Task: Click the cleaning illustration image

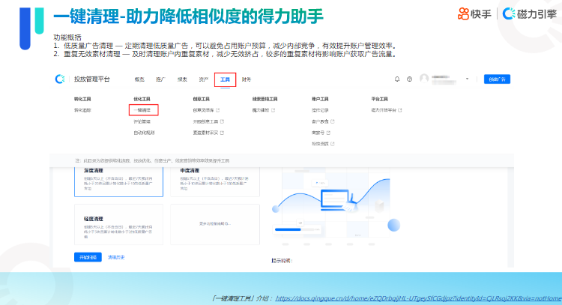Action: tap(336, 206)
